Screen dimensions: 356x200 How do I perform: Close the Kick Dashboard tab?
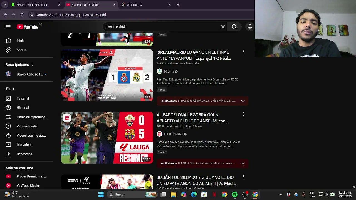click(59, 5)
